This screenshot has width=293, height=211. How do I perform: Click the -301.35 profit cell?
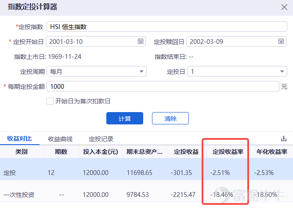point(181,173)
